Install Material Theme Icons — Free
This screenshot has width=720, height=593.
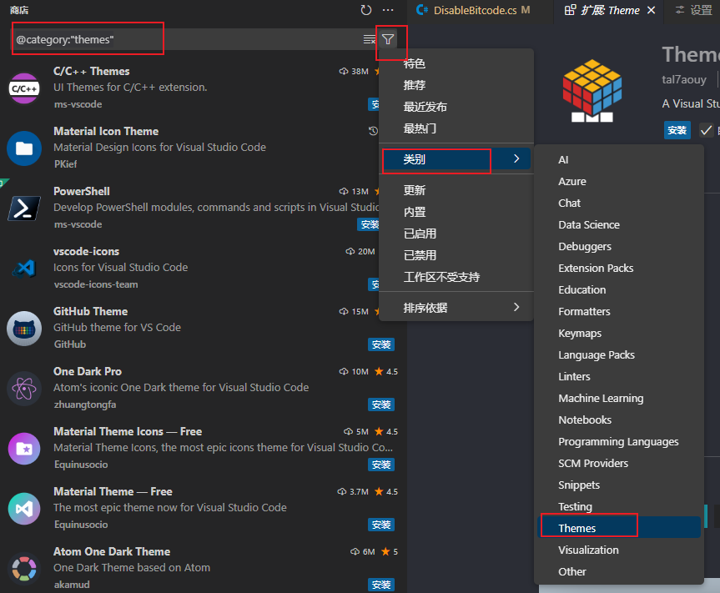point(381,465)
